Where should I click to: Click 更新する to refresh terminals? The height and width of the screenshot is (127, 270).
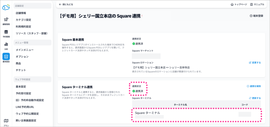click(255, 98)
